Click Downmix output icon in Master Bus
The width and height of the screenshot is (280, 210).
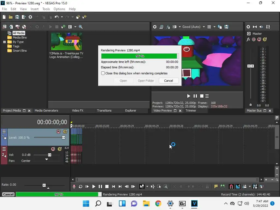[255, 27]
